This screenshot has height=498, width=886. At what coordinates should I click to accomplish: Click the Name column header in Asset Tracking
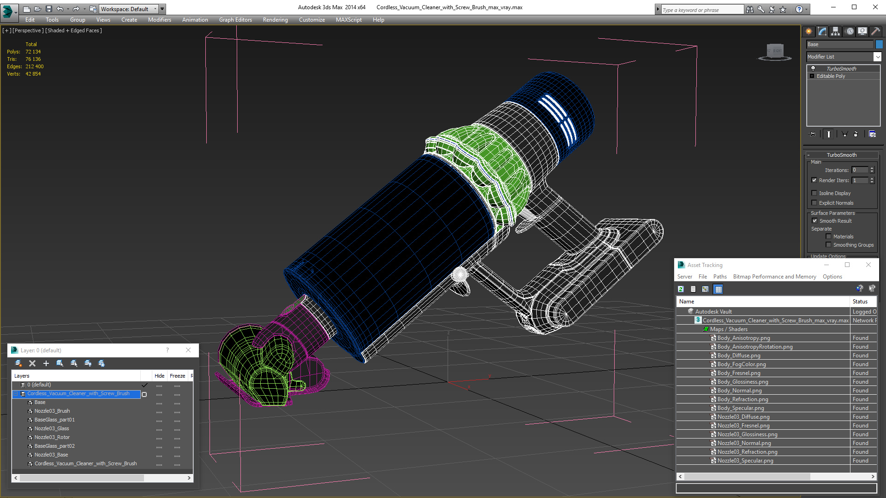point(763,302)
